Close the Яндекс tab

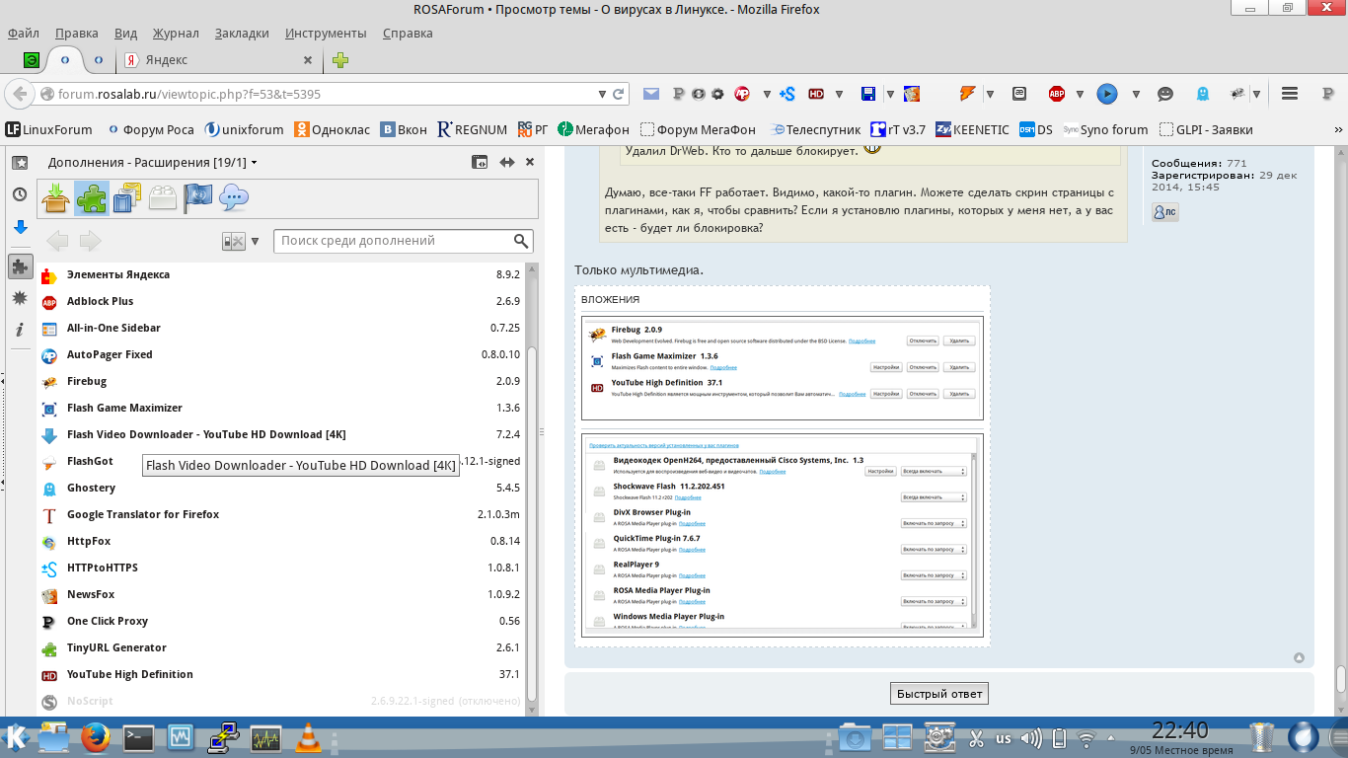(308, 60)
